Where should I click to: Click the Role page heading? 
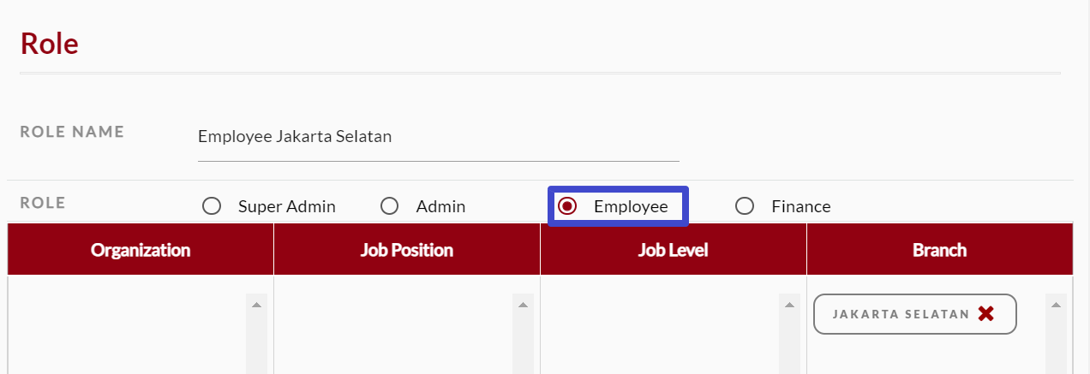[x=50, y=44]
